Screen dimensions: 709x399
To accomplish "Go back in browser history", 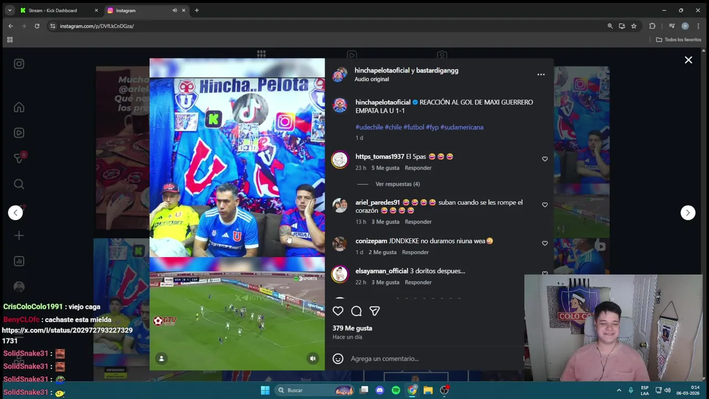I will pyautogui.click(x=11, y=26).
